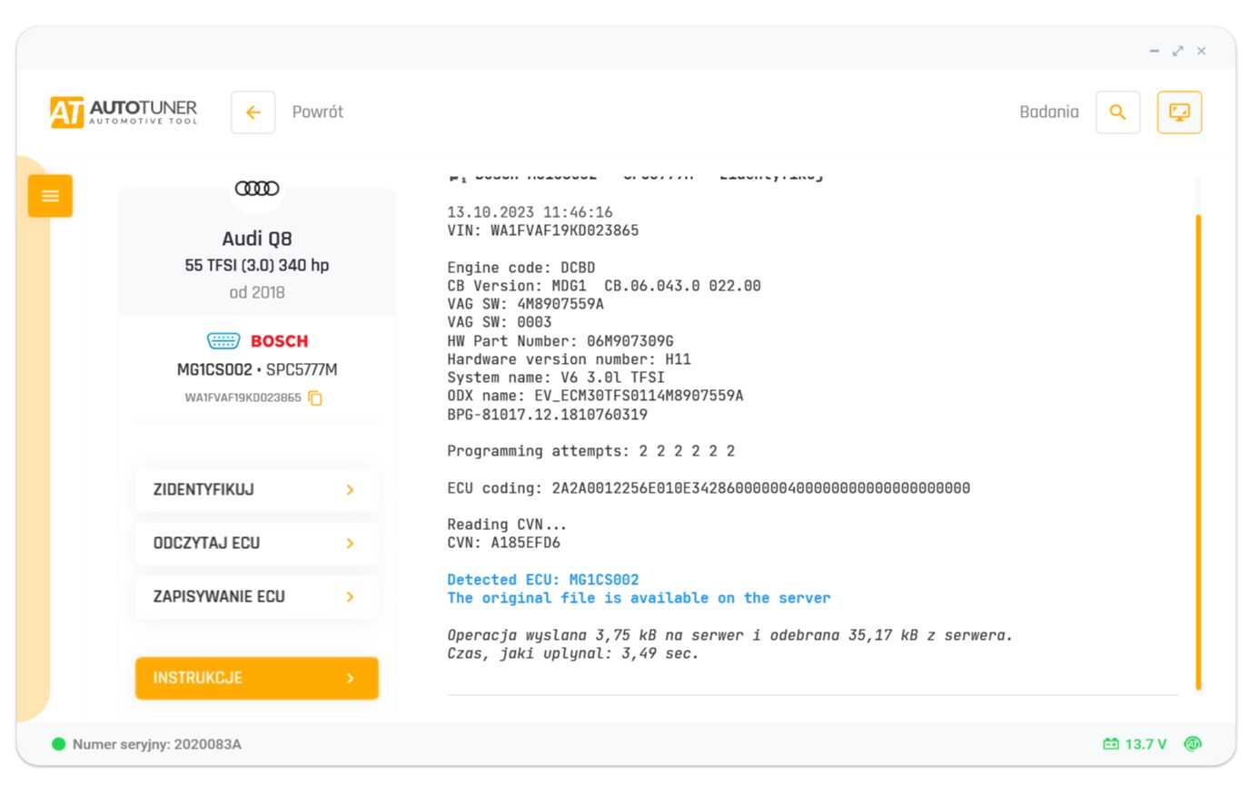Click the Engine code: DCBD line
Screen dimensions: 1249x794
tap(521, 269)
